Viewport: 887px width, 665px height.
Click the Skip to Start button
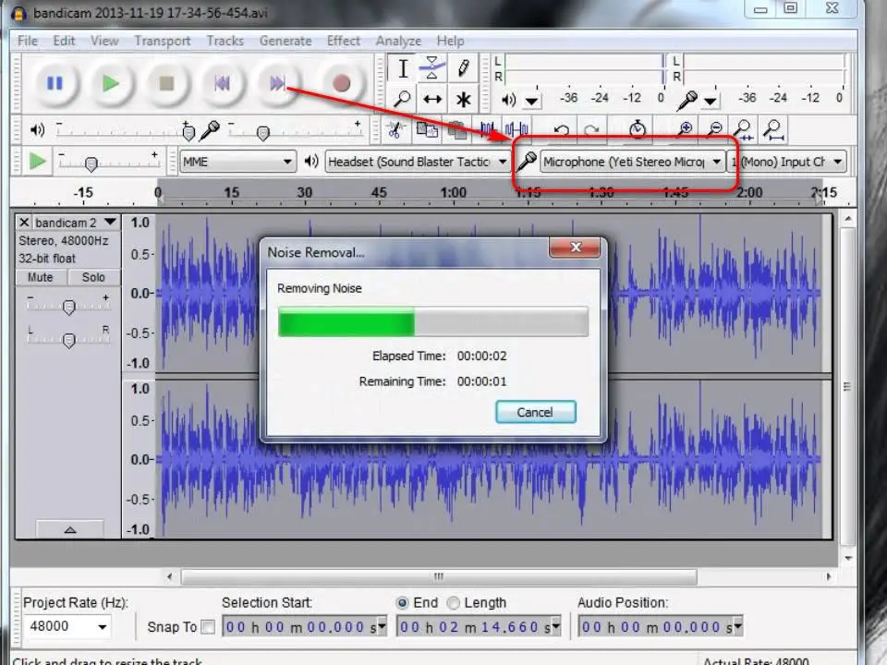(x=222, y=83)
